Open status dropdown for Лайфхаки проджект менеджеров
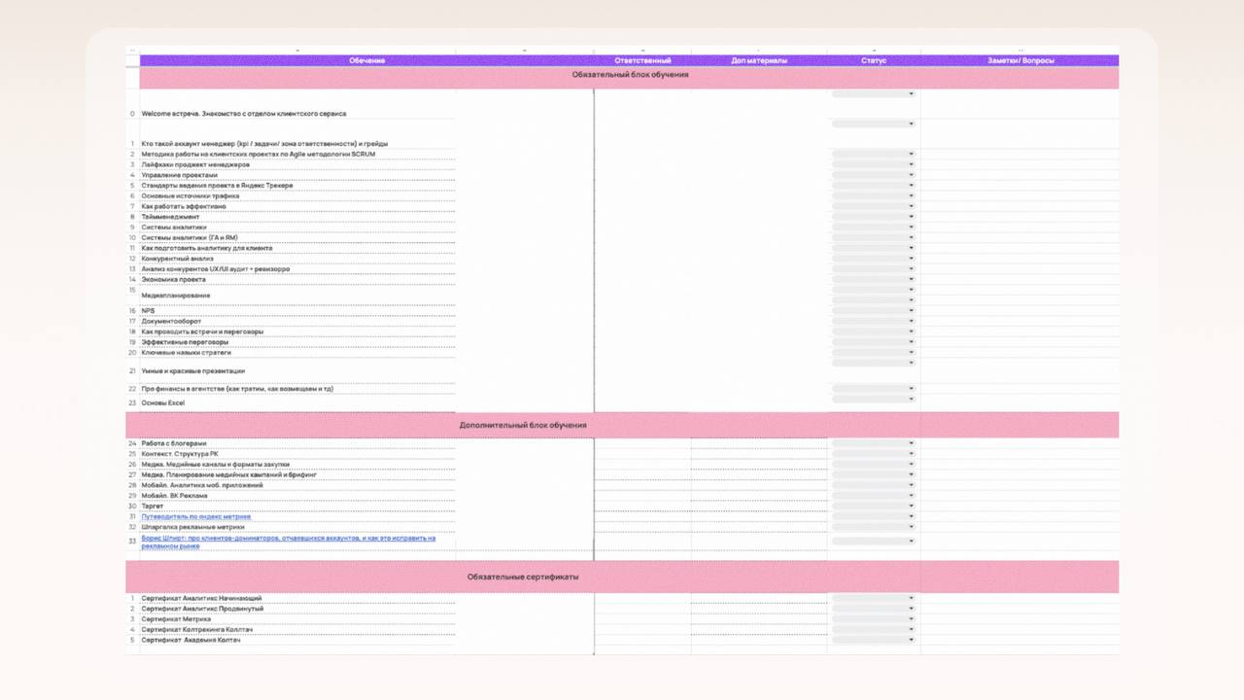The height and width of the screenshot is (700, 1244). pyautogui.click(x=873, y=165)
